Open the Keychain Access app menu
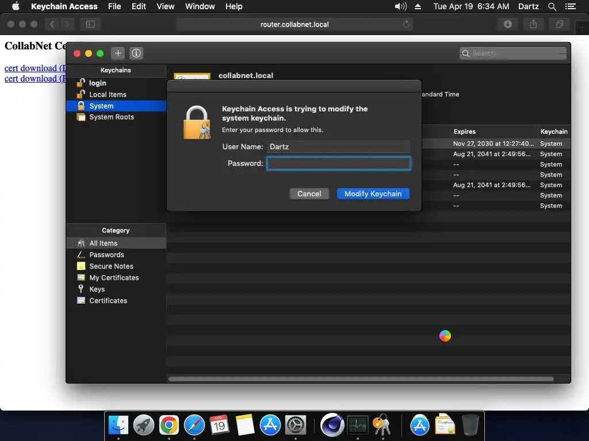This screenshot has height=441, width=589. (x=64, y=6)
